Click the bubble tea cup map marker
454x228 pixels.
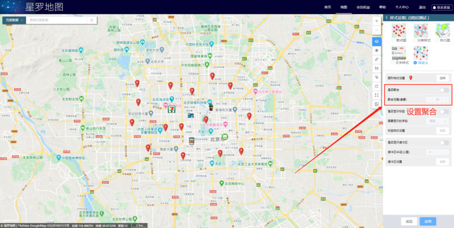pos(211,107)
